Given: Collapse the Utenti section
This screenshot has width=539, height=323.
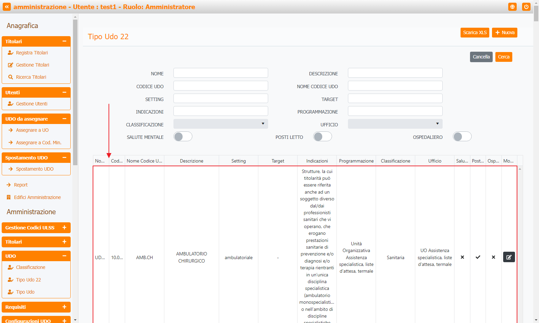Looking at the screenshot, I should point(64,92).
